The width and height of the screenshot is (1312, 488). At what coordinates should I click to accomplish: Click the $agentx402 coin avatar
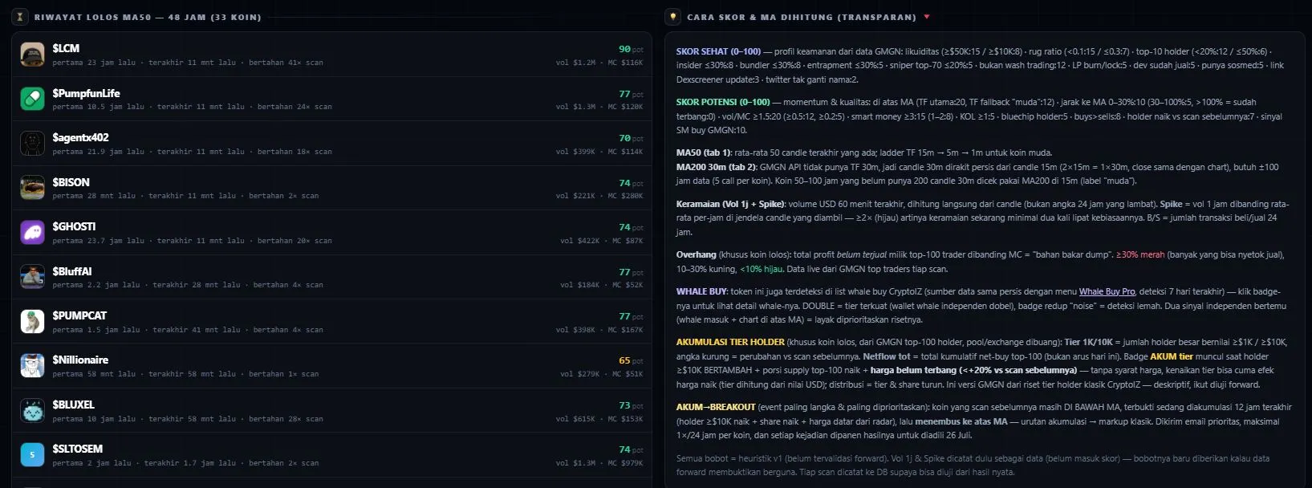pos(32,144)
